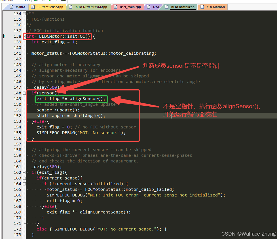Switch to the BLDCDriver3PWM.cpp tab
277x239 pixels.
point(89,7)
